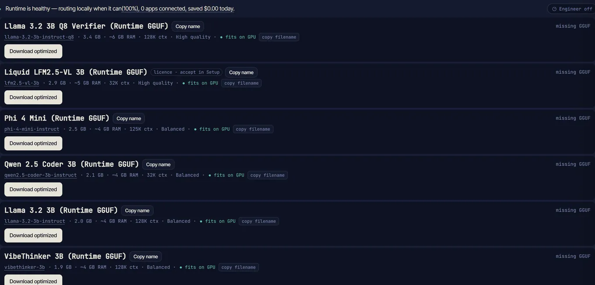Copy filename for qwen2.5-coder-3b-instruct
This screenshot has height=285, width=595.
coord(268,175)
